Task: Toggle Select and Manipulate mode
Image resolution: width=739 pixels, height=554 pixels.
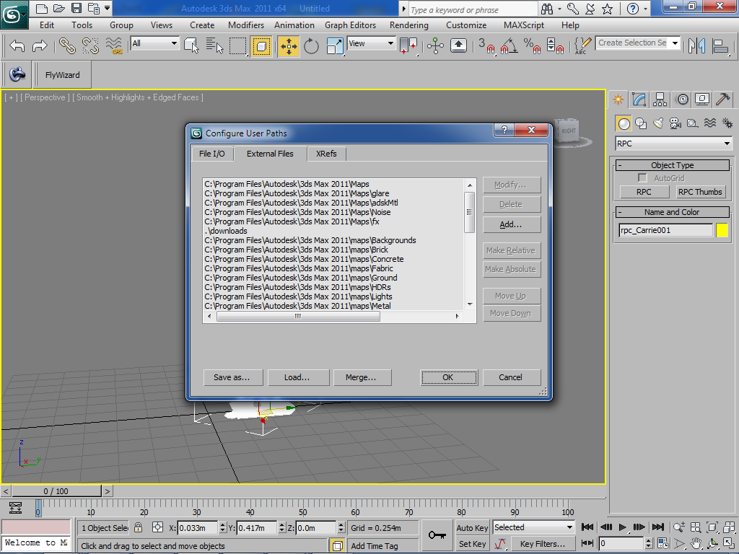Action: (x=435, y=46)
